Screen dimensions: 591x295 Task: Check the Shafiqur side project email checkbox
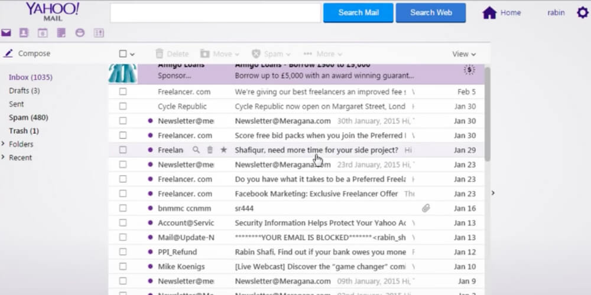click(123, 150)
